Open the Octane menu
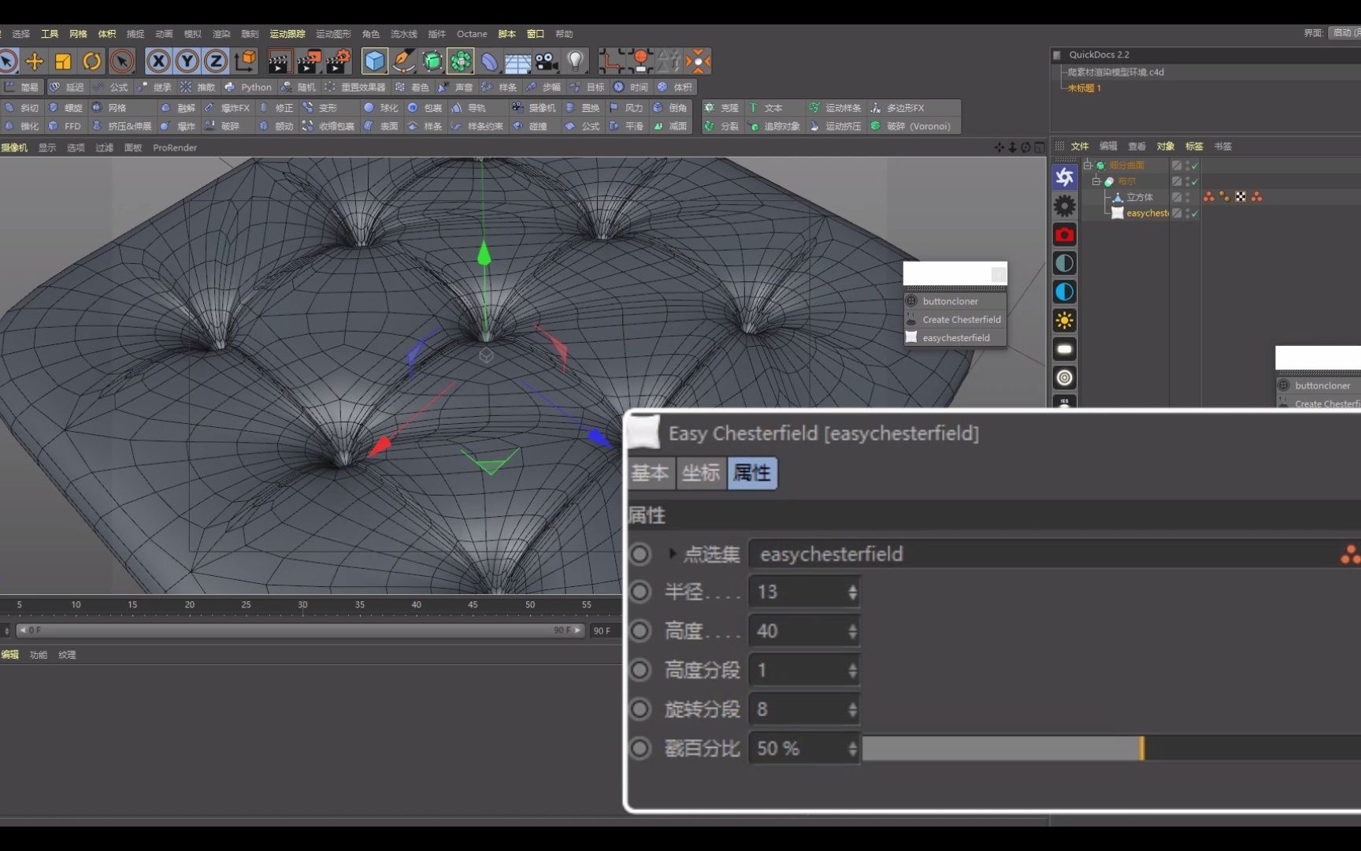 coord(472,34)
